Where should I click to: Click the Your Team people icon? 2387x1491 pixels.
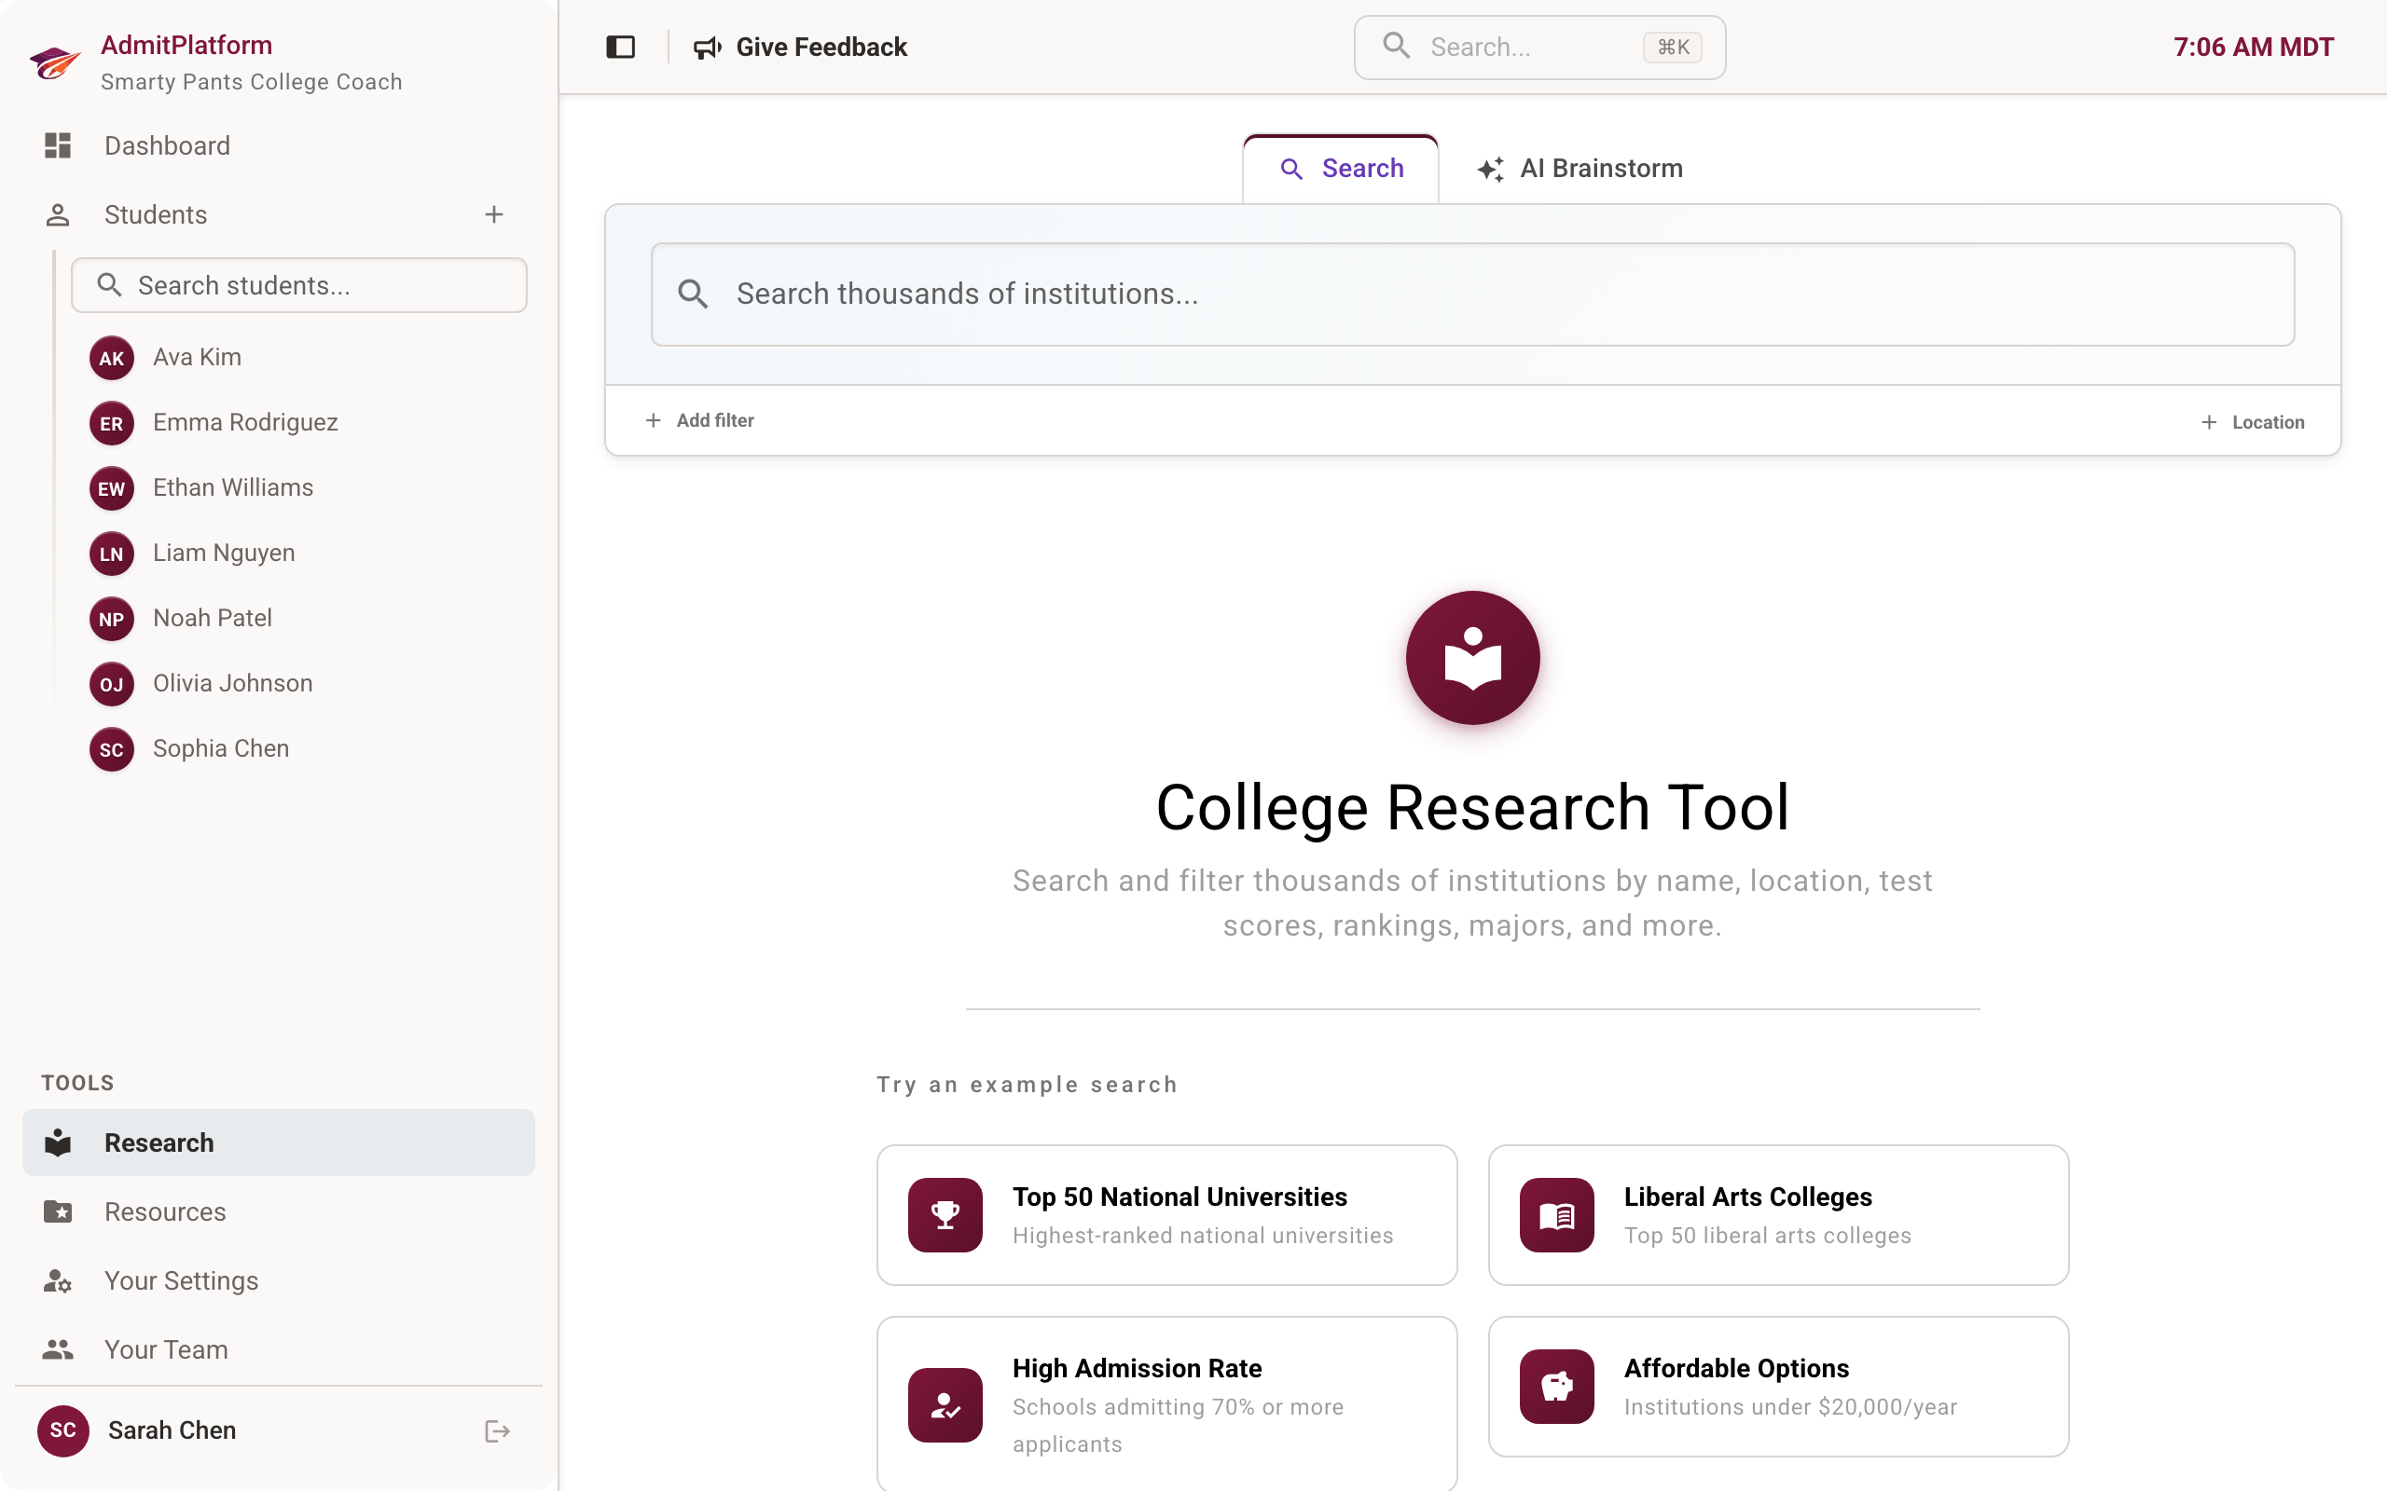(x=57, y=1349)
